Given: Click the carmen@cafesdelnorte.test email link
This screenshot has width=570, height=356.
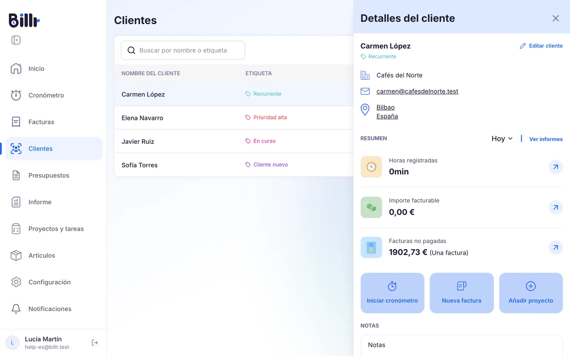Looking at the screenshot, I should click(x=417, y=91).
